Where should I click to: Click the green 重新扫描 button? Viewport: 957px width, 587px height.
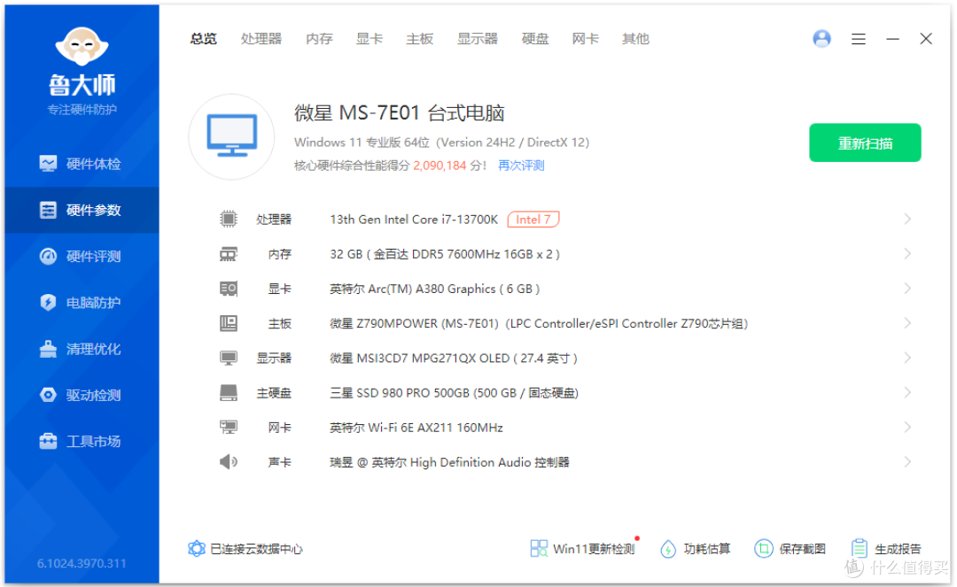click(865, 143)
